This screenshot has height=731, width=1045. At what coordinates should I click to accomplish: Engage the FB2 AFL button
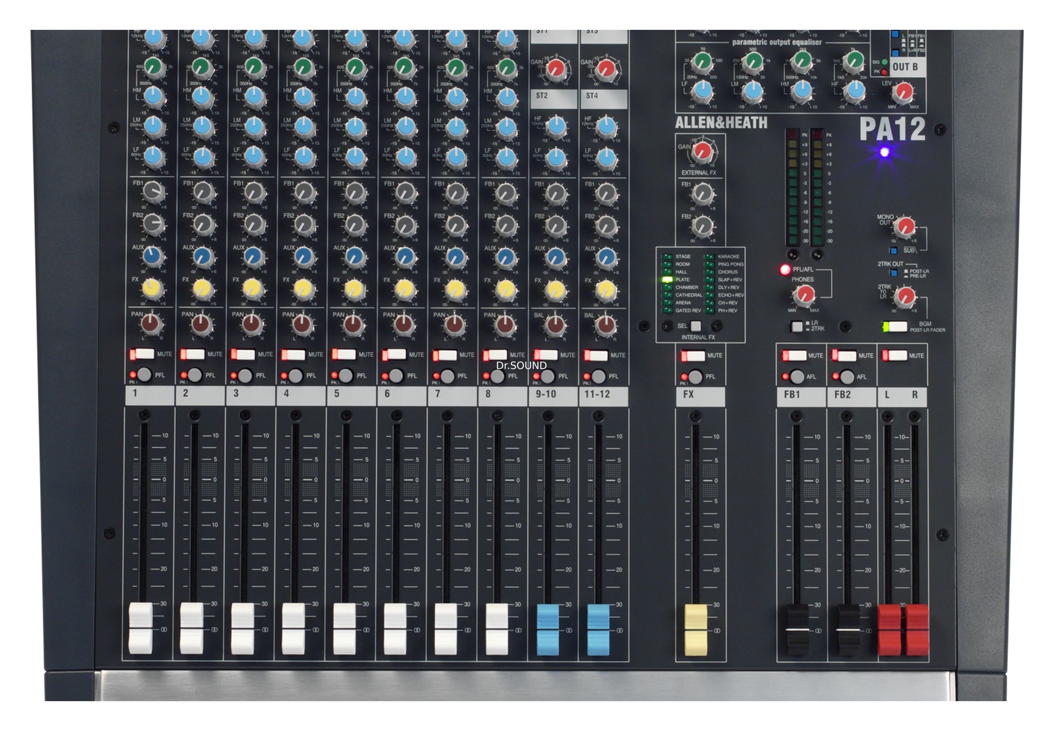tap(846, 377)
